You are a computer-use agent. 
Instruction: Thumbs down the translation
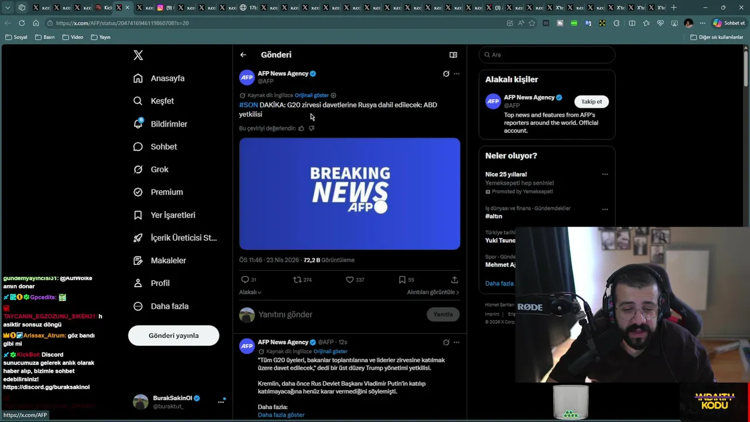(x=311, y=128)
